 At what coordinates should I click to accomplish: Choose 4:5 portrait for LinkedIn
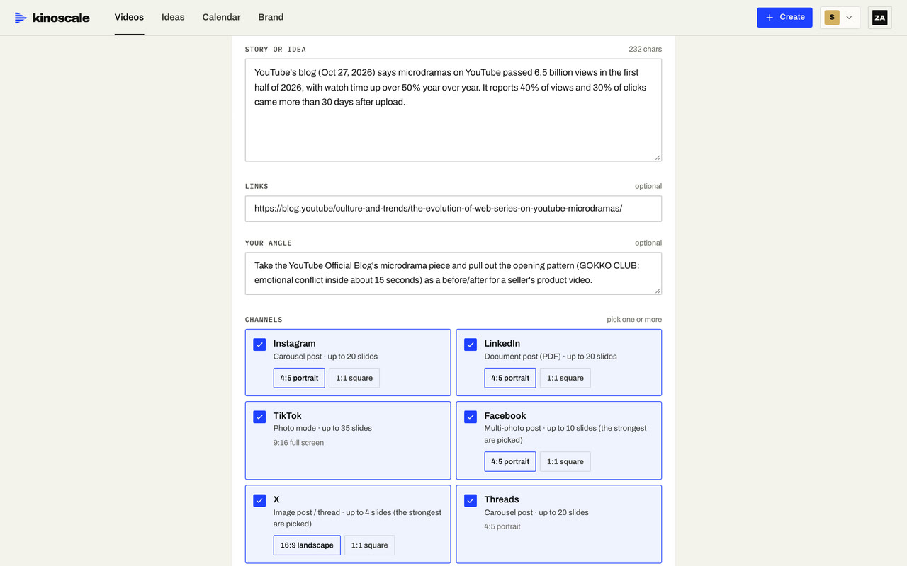coord(510,378)
